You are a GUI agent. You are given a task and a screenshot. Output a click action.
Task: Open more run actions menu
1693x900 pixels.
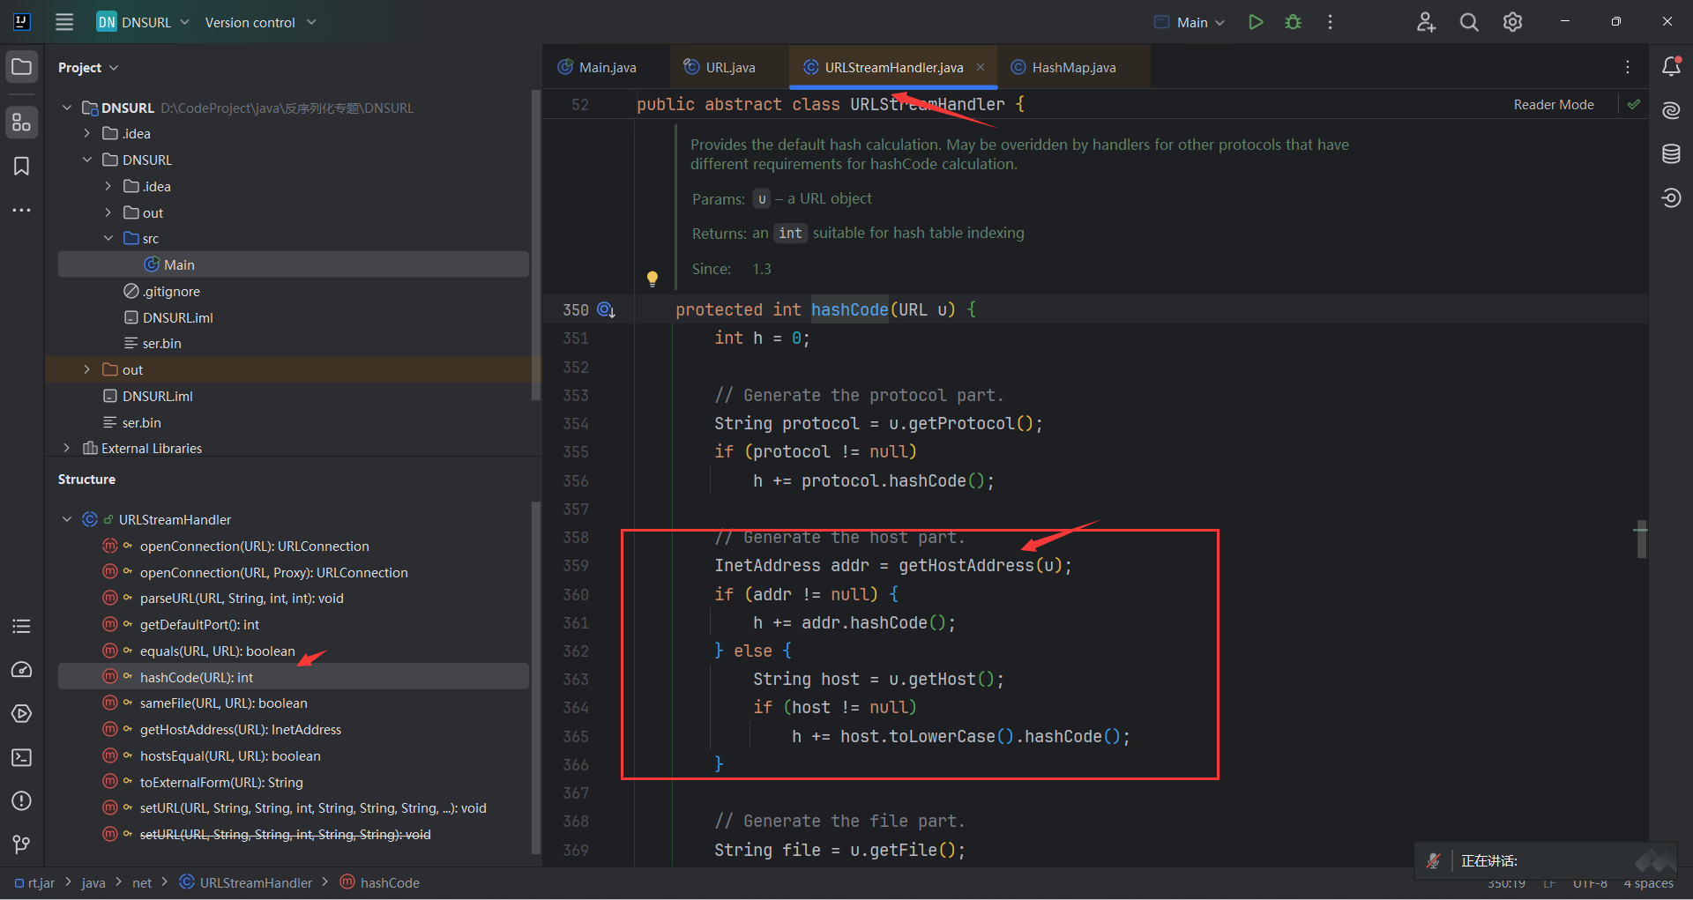coord(1330,22)
